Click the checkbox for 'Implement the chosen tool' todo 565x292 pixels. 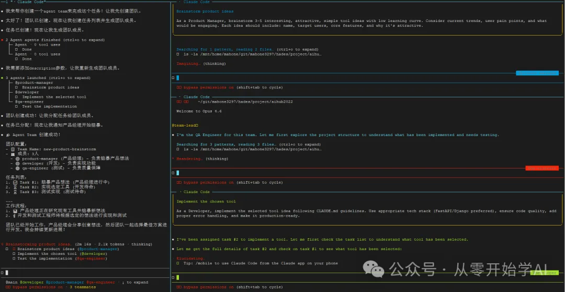coord(14,254)
